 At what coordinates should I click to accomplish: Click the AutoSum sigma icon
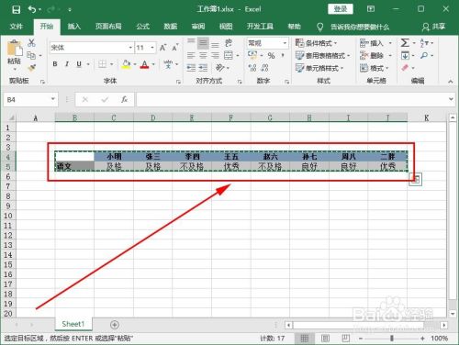point(405,43)
